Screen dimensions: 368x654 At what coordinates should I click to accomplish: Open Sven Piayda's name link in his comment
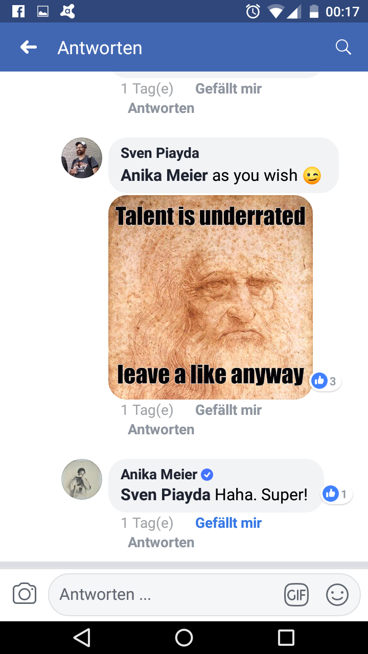[x=160, y=153]
